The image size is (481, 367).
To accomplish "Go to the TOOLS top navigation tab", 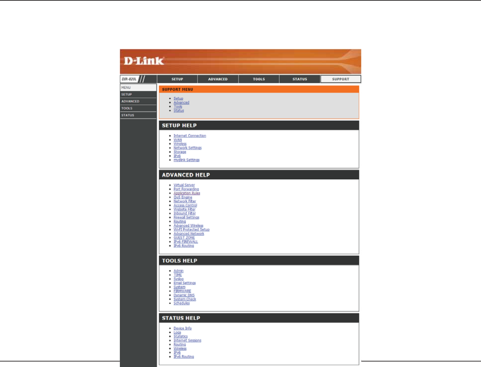I will [259, 79].
